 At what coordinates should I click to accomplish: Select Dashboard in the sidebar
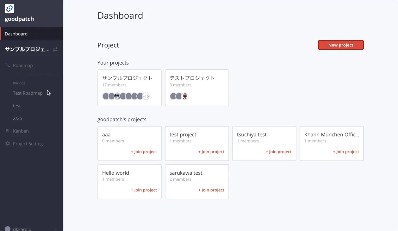(31, 34)
